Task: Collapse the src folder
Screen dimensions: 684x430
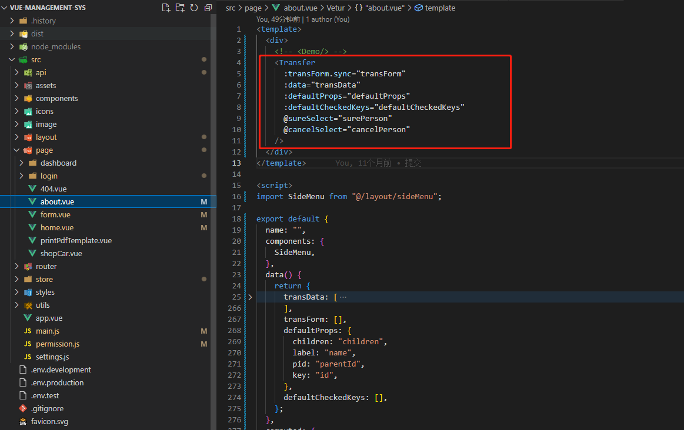Action: point(12,59)
